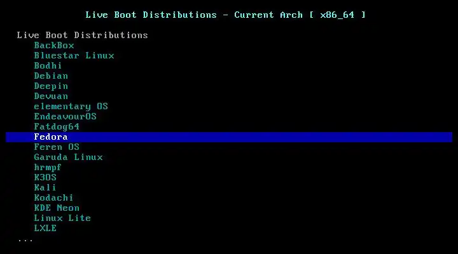Boot the highlighted Fedora entry
This screenshot has height=254, width=458.
click(229, 137)
